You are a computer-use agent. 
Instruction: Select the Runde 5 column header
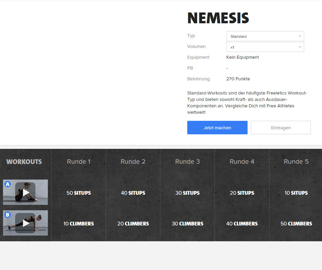(296, 161)
